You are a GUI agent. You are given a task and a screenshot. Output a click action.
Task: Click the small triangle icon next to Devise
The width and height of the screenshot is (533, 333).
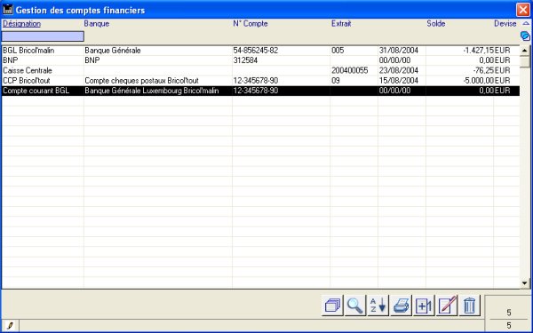[526, 23]
